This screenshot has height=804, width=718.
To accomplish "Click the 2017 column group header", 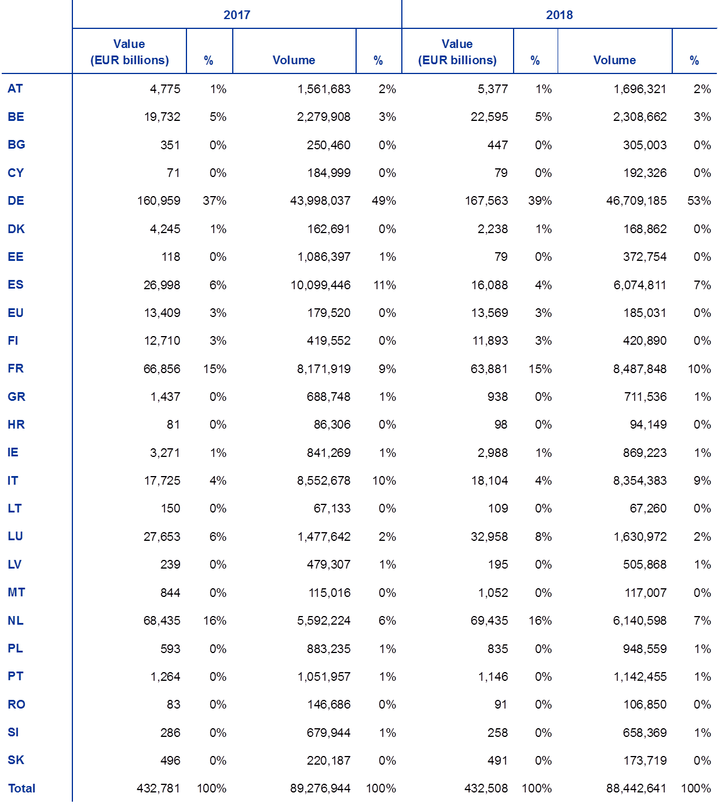I will [x=236, y=15].
